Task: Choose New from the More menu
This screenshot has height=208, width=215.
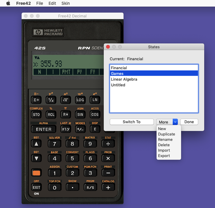Action: point(169,129)
